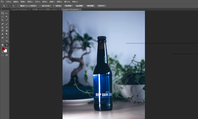Select the Zoom tool in toolbox
The height and width of the screenshot is (119, 198).
pos(7,45)
